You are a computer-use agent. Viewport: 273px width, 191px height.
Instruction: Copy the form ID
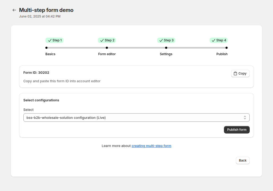click(x=240, y=73)
